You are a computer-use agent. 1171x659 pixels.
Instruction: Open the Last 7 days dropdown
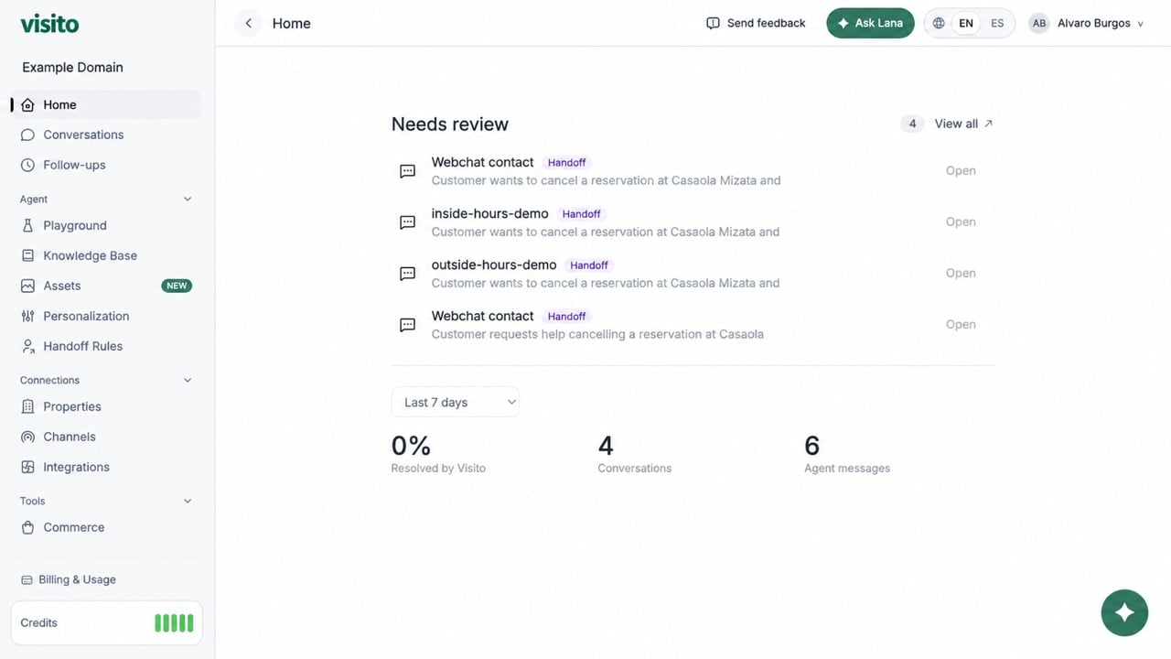[x=456, y=402]
